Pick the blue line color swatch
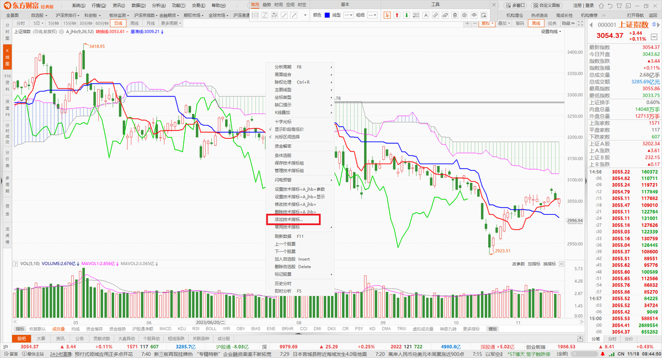The width and height of the screenshot is (662, 358). click(x=327, y=15)
